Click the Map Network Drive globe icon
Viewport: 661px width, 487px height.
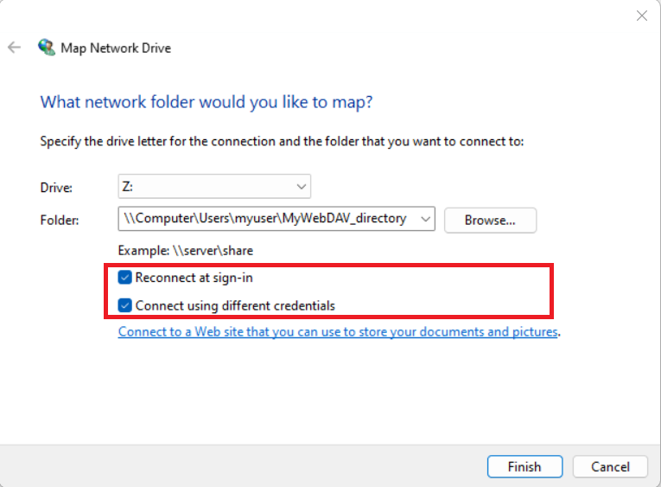(46, 48)
